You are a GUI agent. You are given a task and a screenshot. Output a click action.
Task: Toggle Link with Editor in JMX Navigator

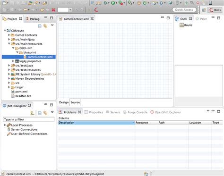(x=45, y=113)
